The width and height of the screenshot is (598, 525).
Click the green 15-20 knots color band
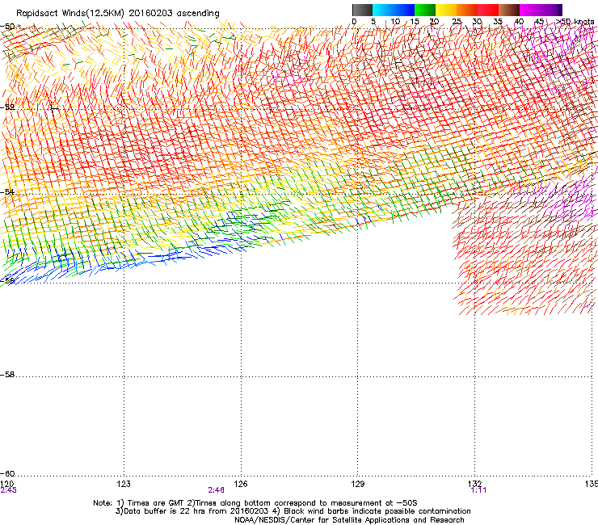[425, 10]
